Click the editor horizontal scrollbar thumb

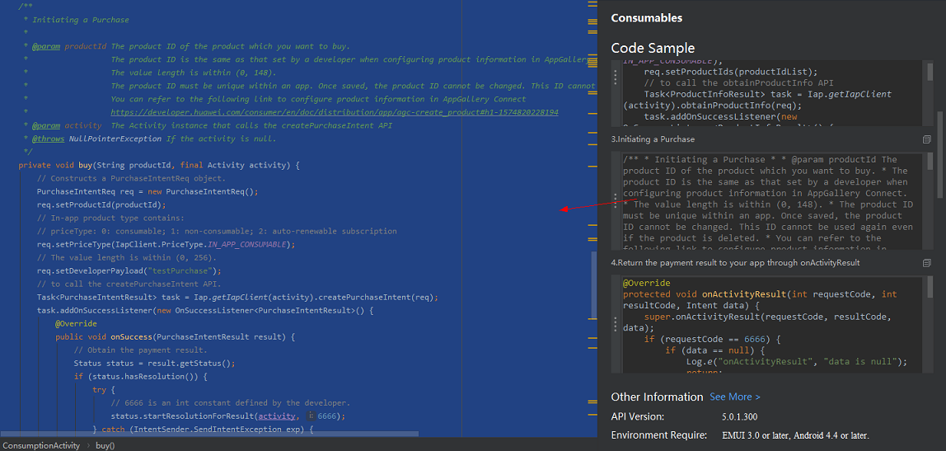point(209,434)
